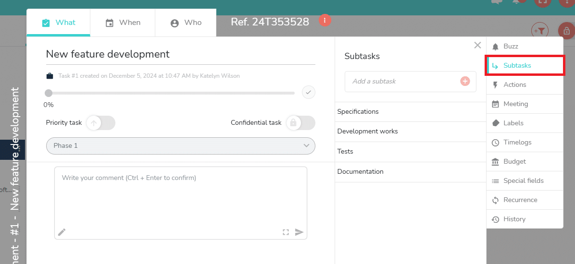Open the Buzz panel
The width and height of the screenshot is (575, 264).
pos(525,47)
